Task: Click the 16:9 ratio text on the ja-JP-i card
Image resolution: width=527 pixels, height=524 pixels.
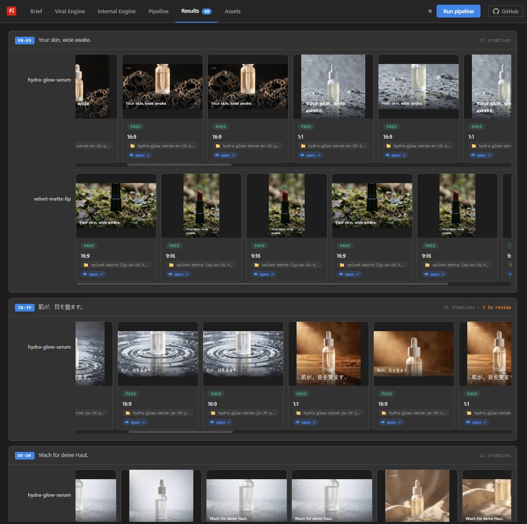Action: [383, 404]
